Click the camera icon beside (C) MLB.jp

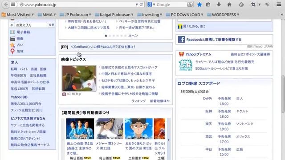64,94
